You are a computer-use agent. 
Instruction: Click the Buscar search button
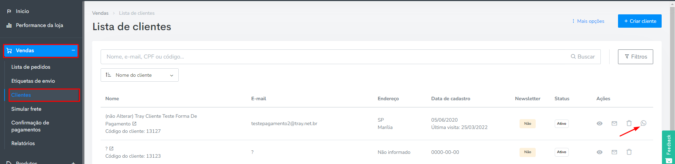click(583, 57)
